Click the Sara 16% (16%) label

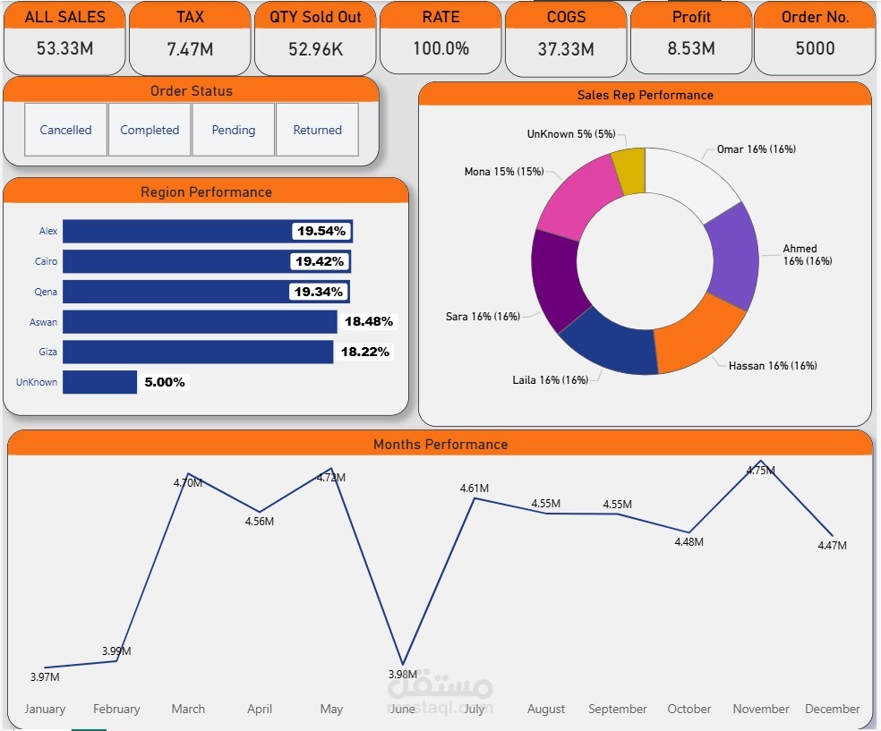point(483,317)
